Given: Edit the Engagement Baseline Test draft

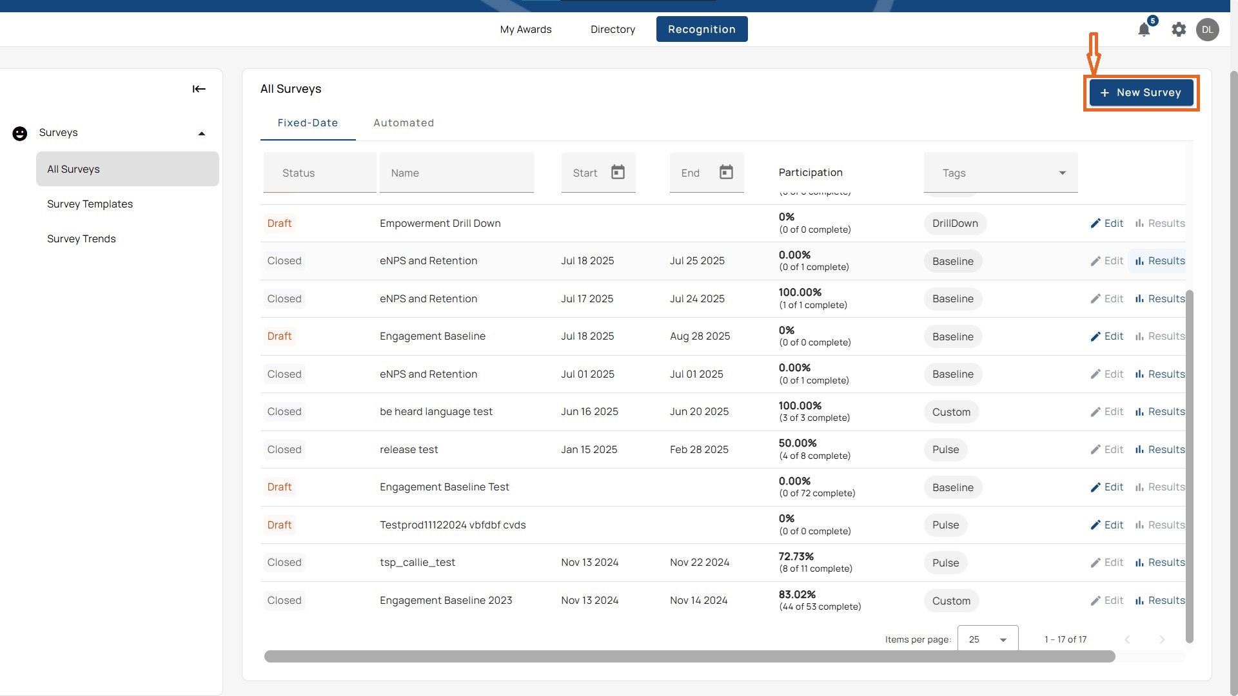Looking at the screenshot, I should click(1106, 487).
